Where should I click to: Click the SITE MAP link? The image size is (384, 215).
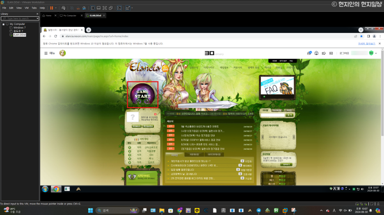(283, 61)
